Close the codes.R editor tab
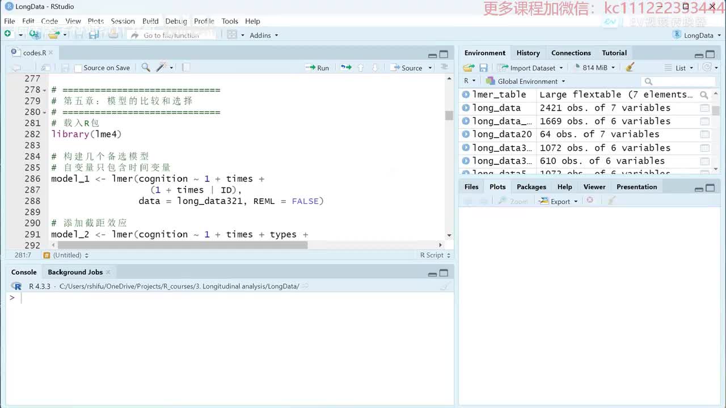Viewport: 726px width, 408px height. click(50, 53)
